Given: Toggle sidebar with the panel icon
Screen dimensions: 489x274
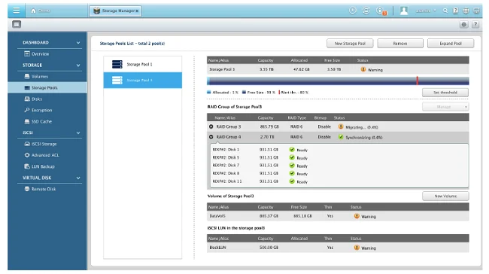Looking at the screenshot, I should click(x=17, y=24).
